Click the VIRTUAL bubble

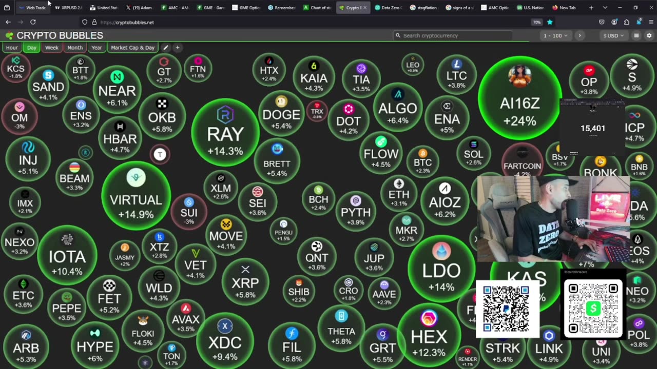pos(136,196)
